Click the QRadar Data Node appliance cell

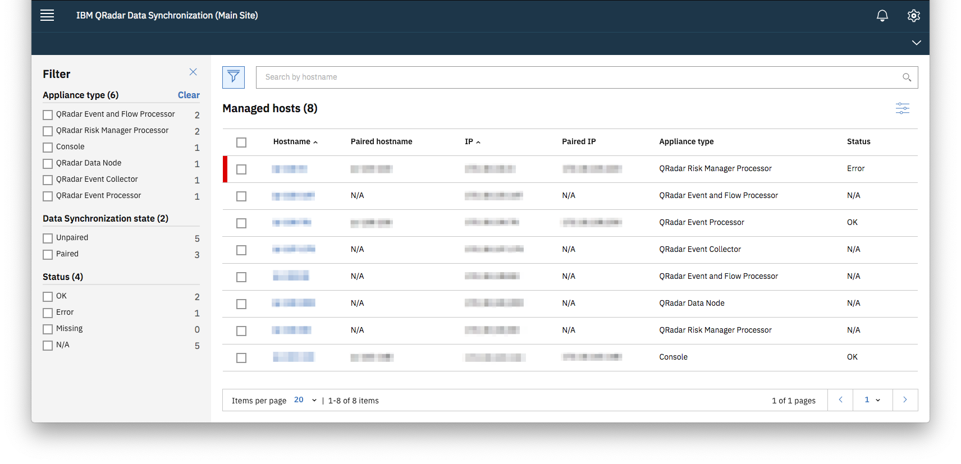click(692, 304)
